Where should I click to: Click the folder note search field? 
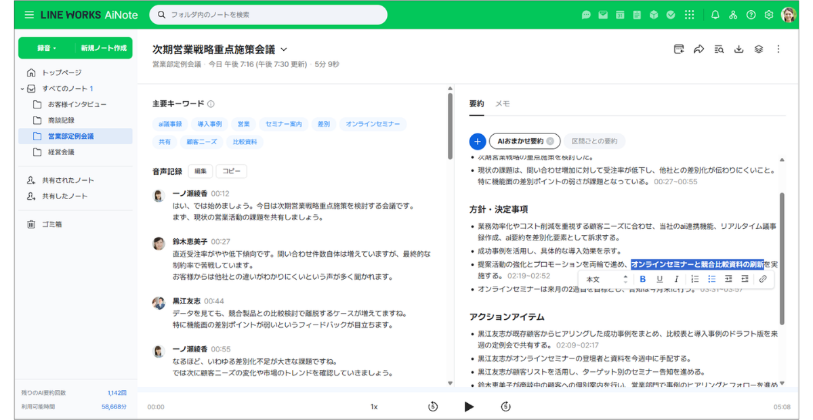(268, 14)
